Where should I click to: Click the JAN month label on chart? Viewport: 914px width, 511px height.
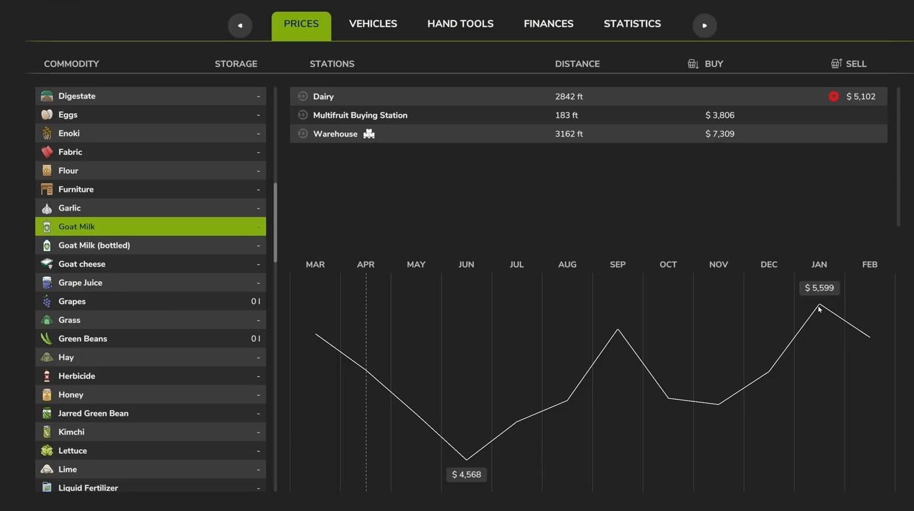tap(819, 265)
